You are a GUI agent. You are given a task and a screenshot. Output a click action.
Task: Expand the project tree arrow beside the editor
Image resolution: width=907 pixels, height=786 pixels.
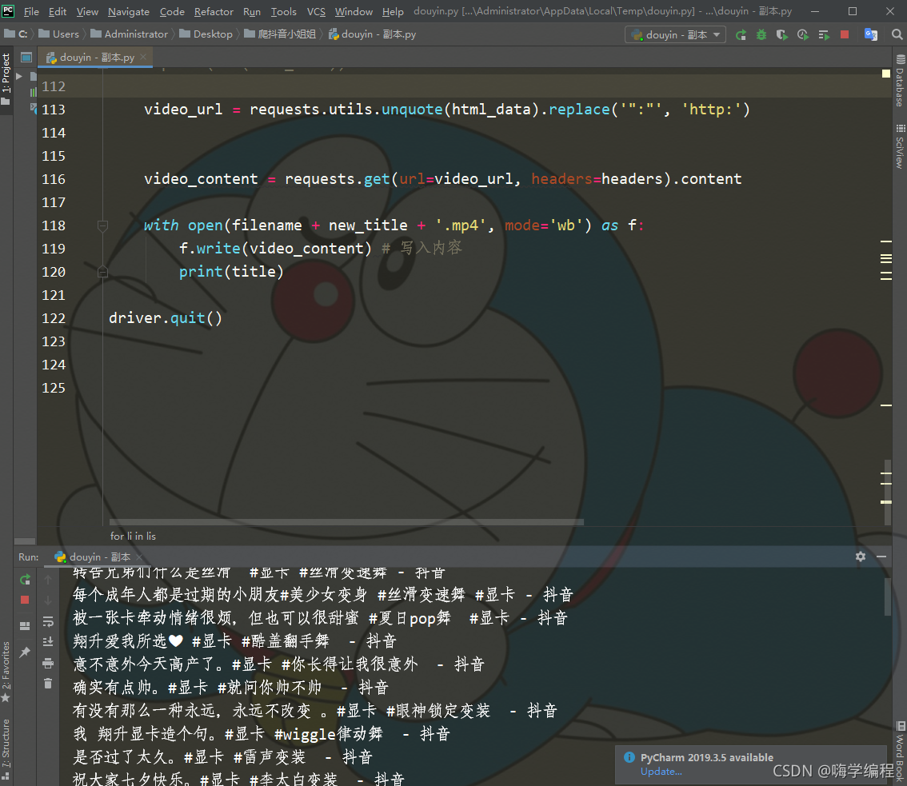coord(19,76)
